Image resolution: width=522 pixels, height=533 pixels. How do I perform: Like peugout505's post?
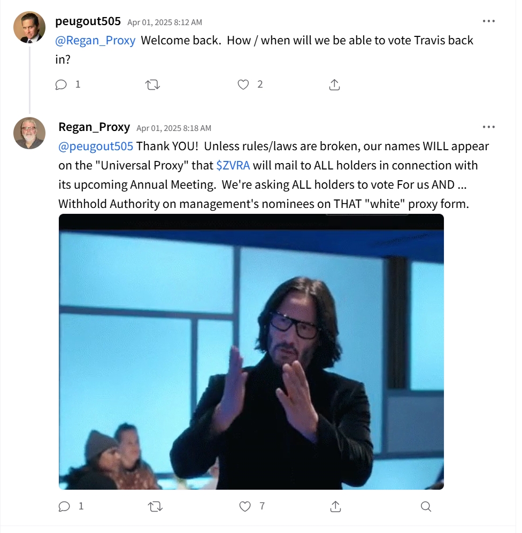tap(243, 84)
